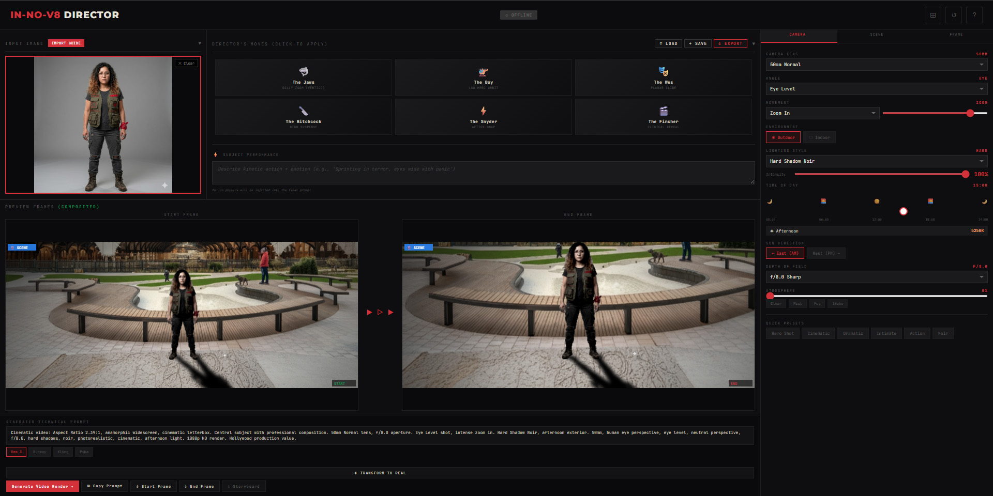Open the help question mark panel
This screenshot has height=496, width=993.
pos(974,14)
